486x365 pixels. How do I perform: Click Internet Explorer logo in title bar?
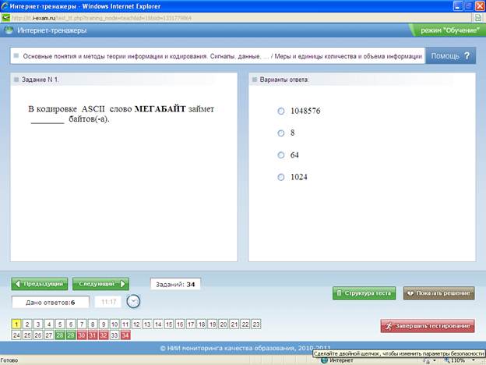coord(5,6)
